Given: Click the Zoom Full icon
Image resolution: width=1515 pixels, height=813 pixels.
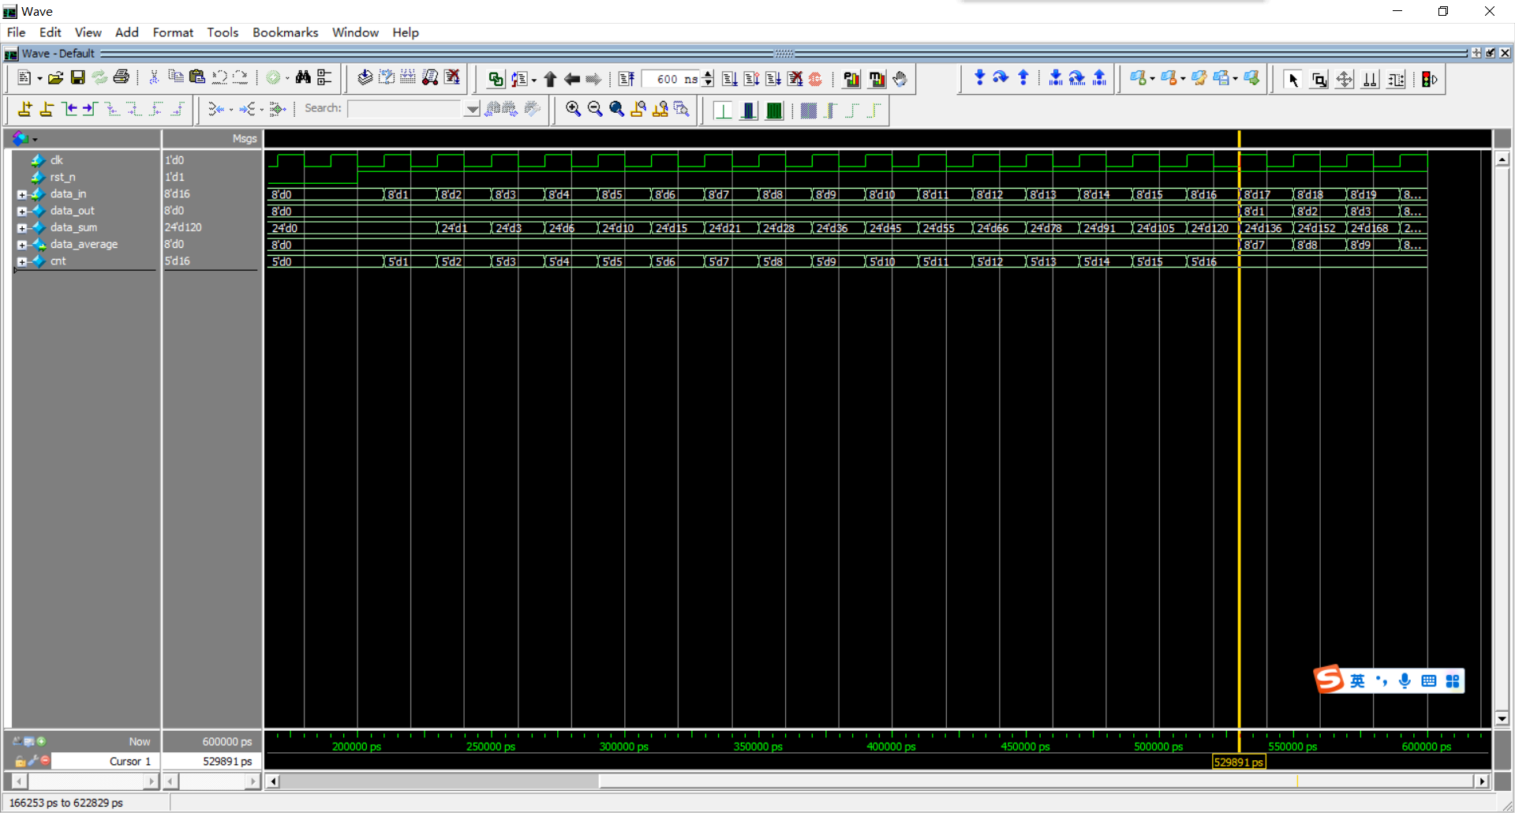Looking at the screenshot, I should coord(617,110).
